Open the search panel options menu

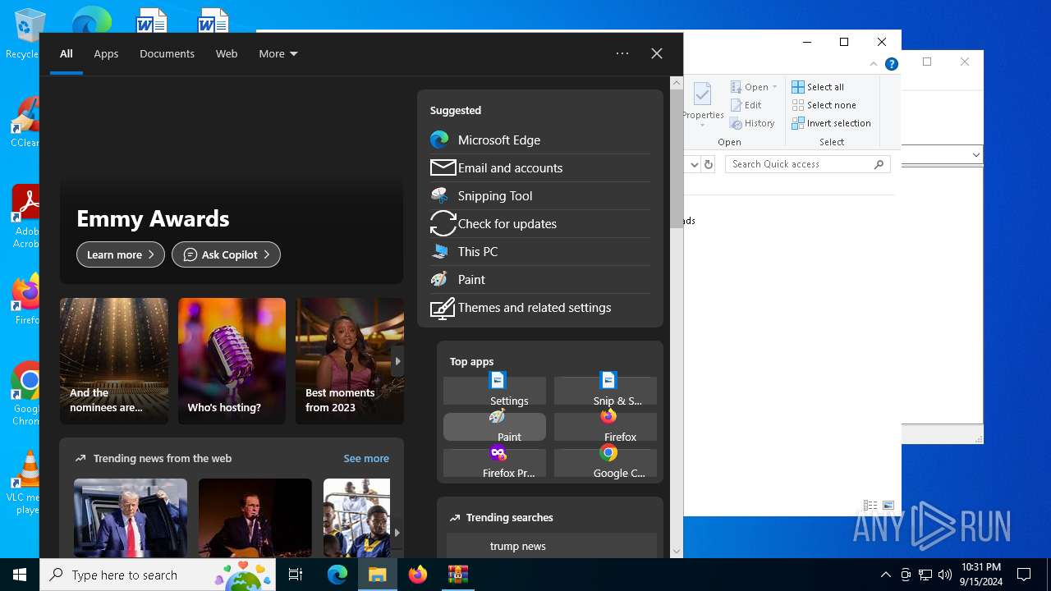[x=622, y=53]
